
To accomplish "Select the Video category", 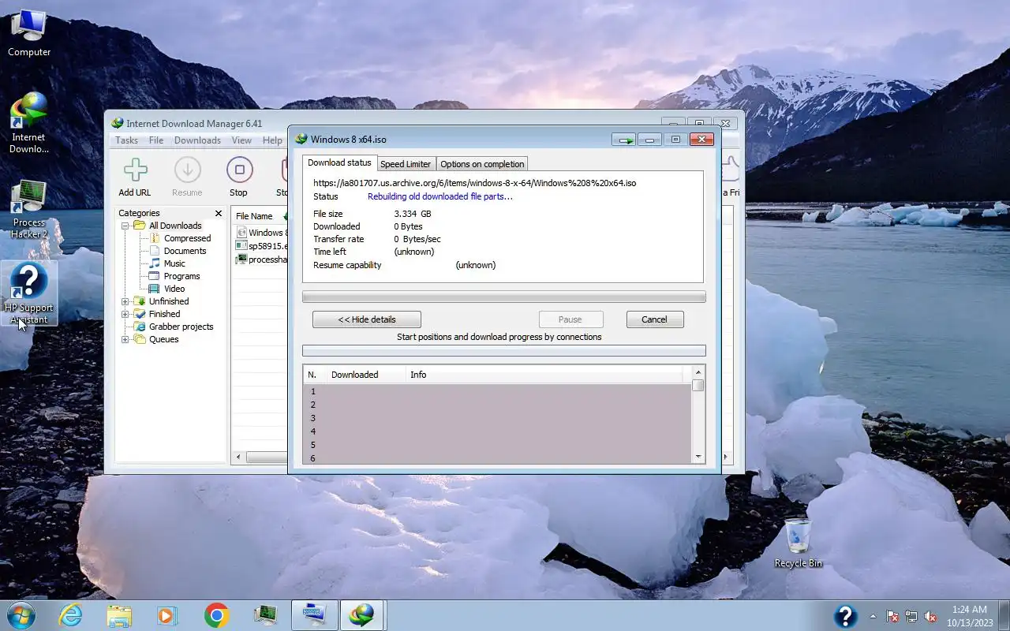I will pos(174,289).
